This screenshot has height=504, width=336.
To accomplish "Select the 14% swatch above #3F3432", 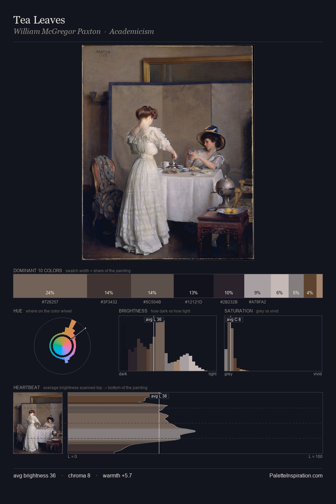I will coord(109,286).
